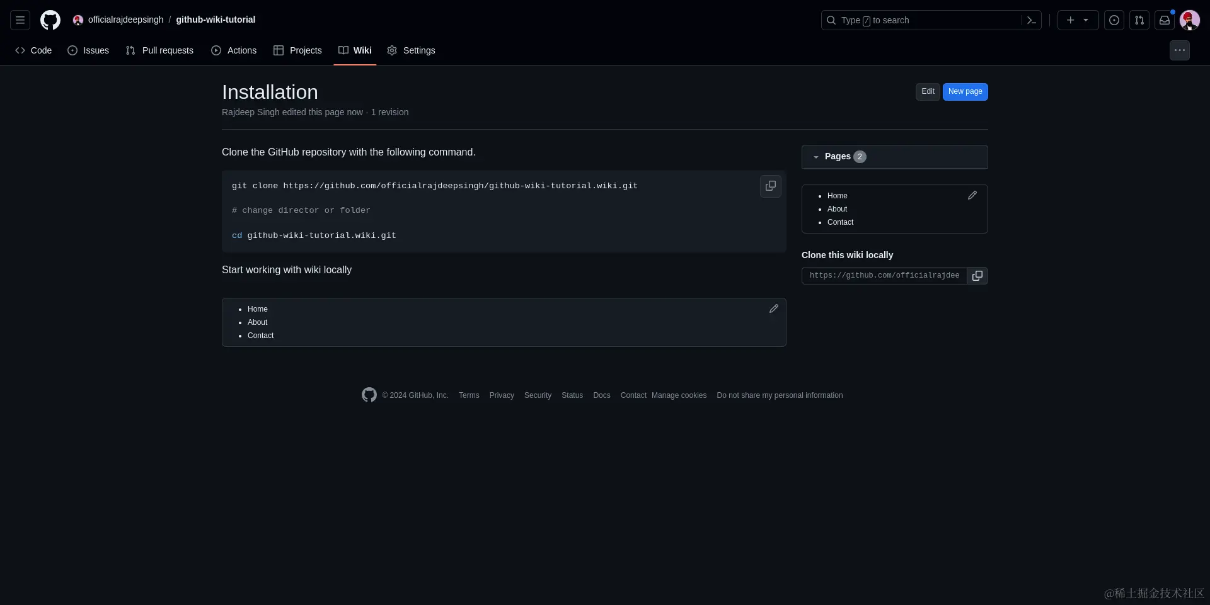Click Do not share my personal information
This screenshot has width=1210, height=605.
tap(780, 395)
